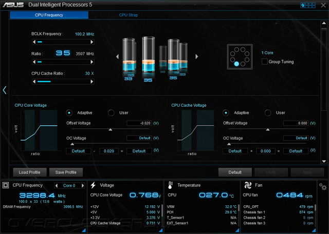Viewport: 329px width, 234px height.
Task: Edit CPU Core OC Voltage field
Action: [139, 138]
